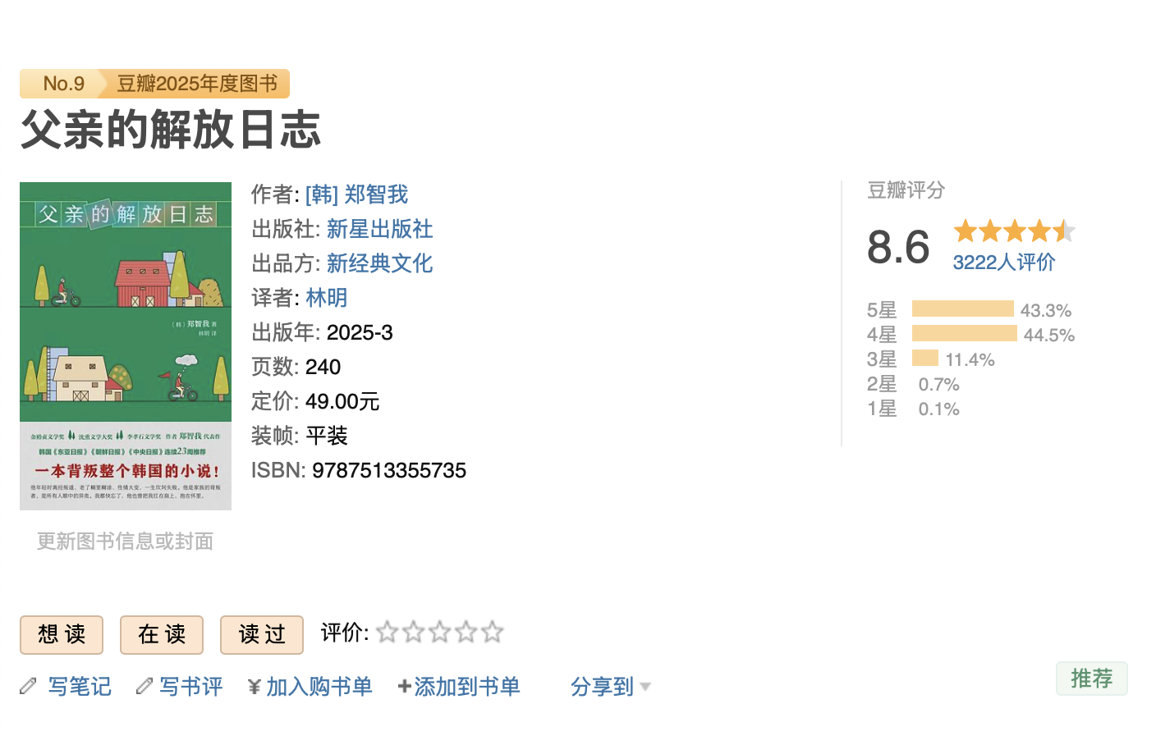
Task: Click the 5星 rating distribution bar
Action: (x=962, y=309)
